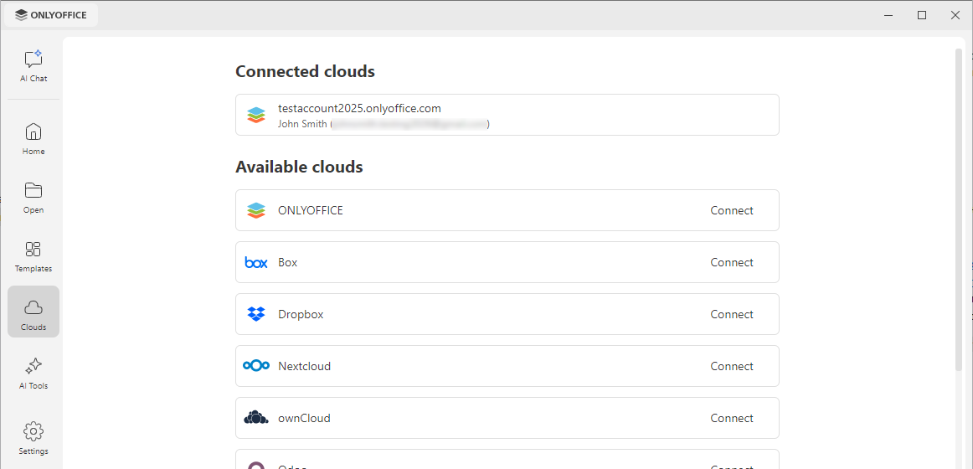Click the connected account's ONLYOFFICE logo
Screen dimensions: 973x469
pyautogui.click(x=255, y=115)
